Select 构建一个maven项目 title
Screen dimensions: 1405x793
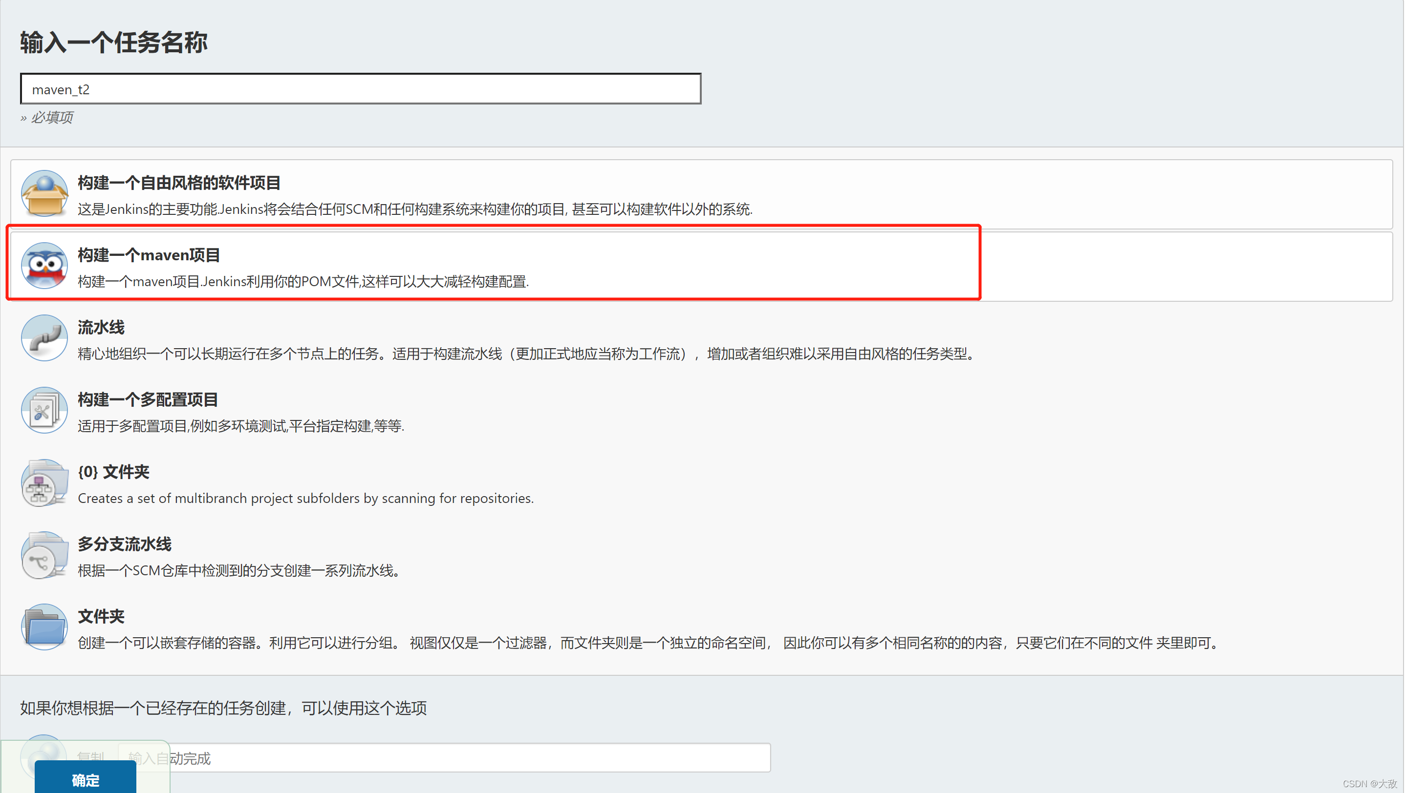[x=149, y=255]
